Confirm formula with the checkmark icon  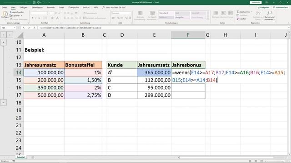[x=29, y=28]
